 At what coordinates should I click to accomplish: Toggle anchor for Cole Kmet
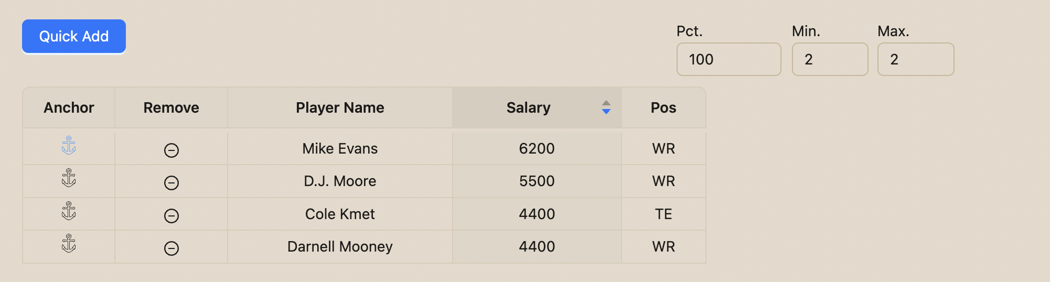[69, 211]
